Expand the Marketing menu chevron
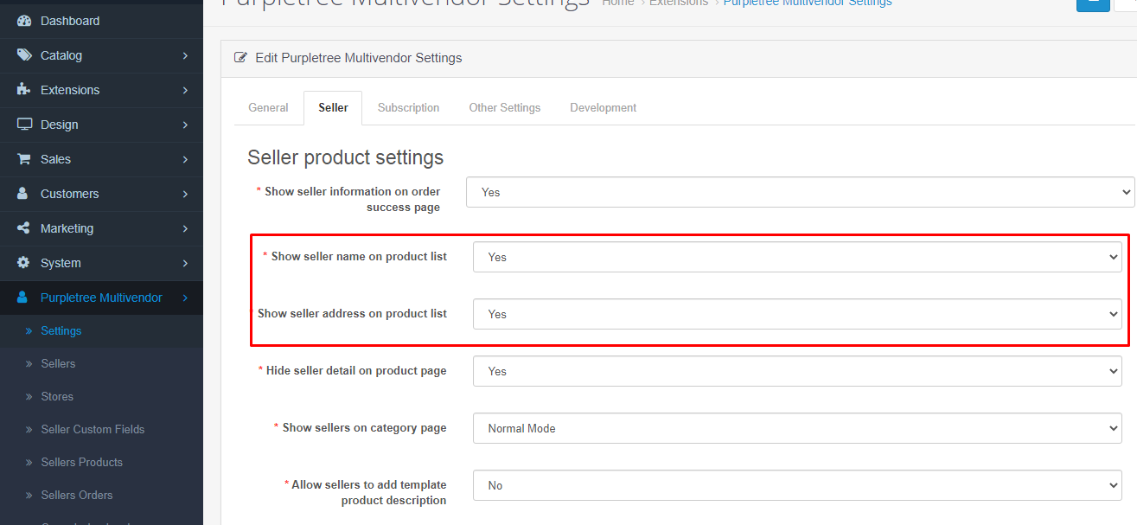 tap(185, 228)
